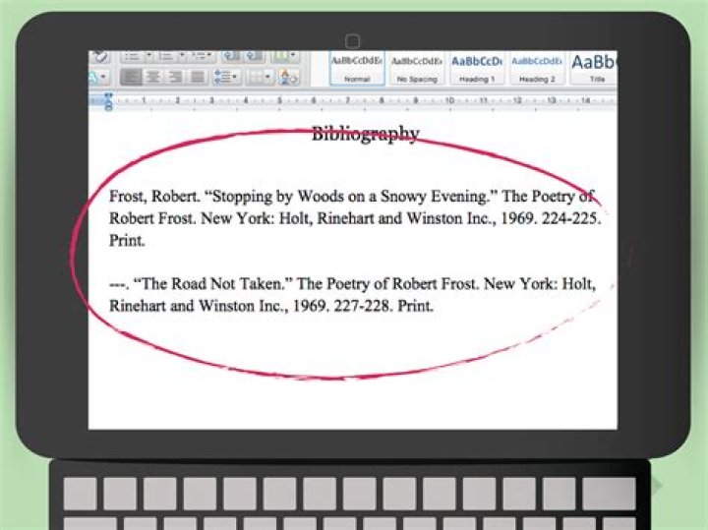Open the text effects dropdown arrow
This screenshot has height=530, width=708.
click(x=105, y=77)
